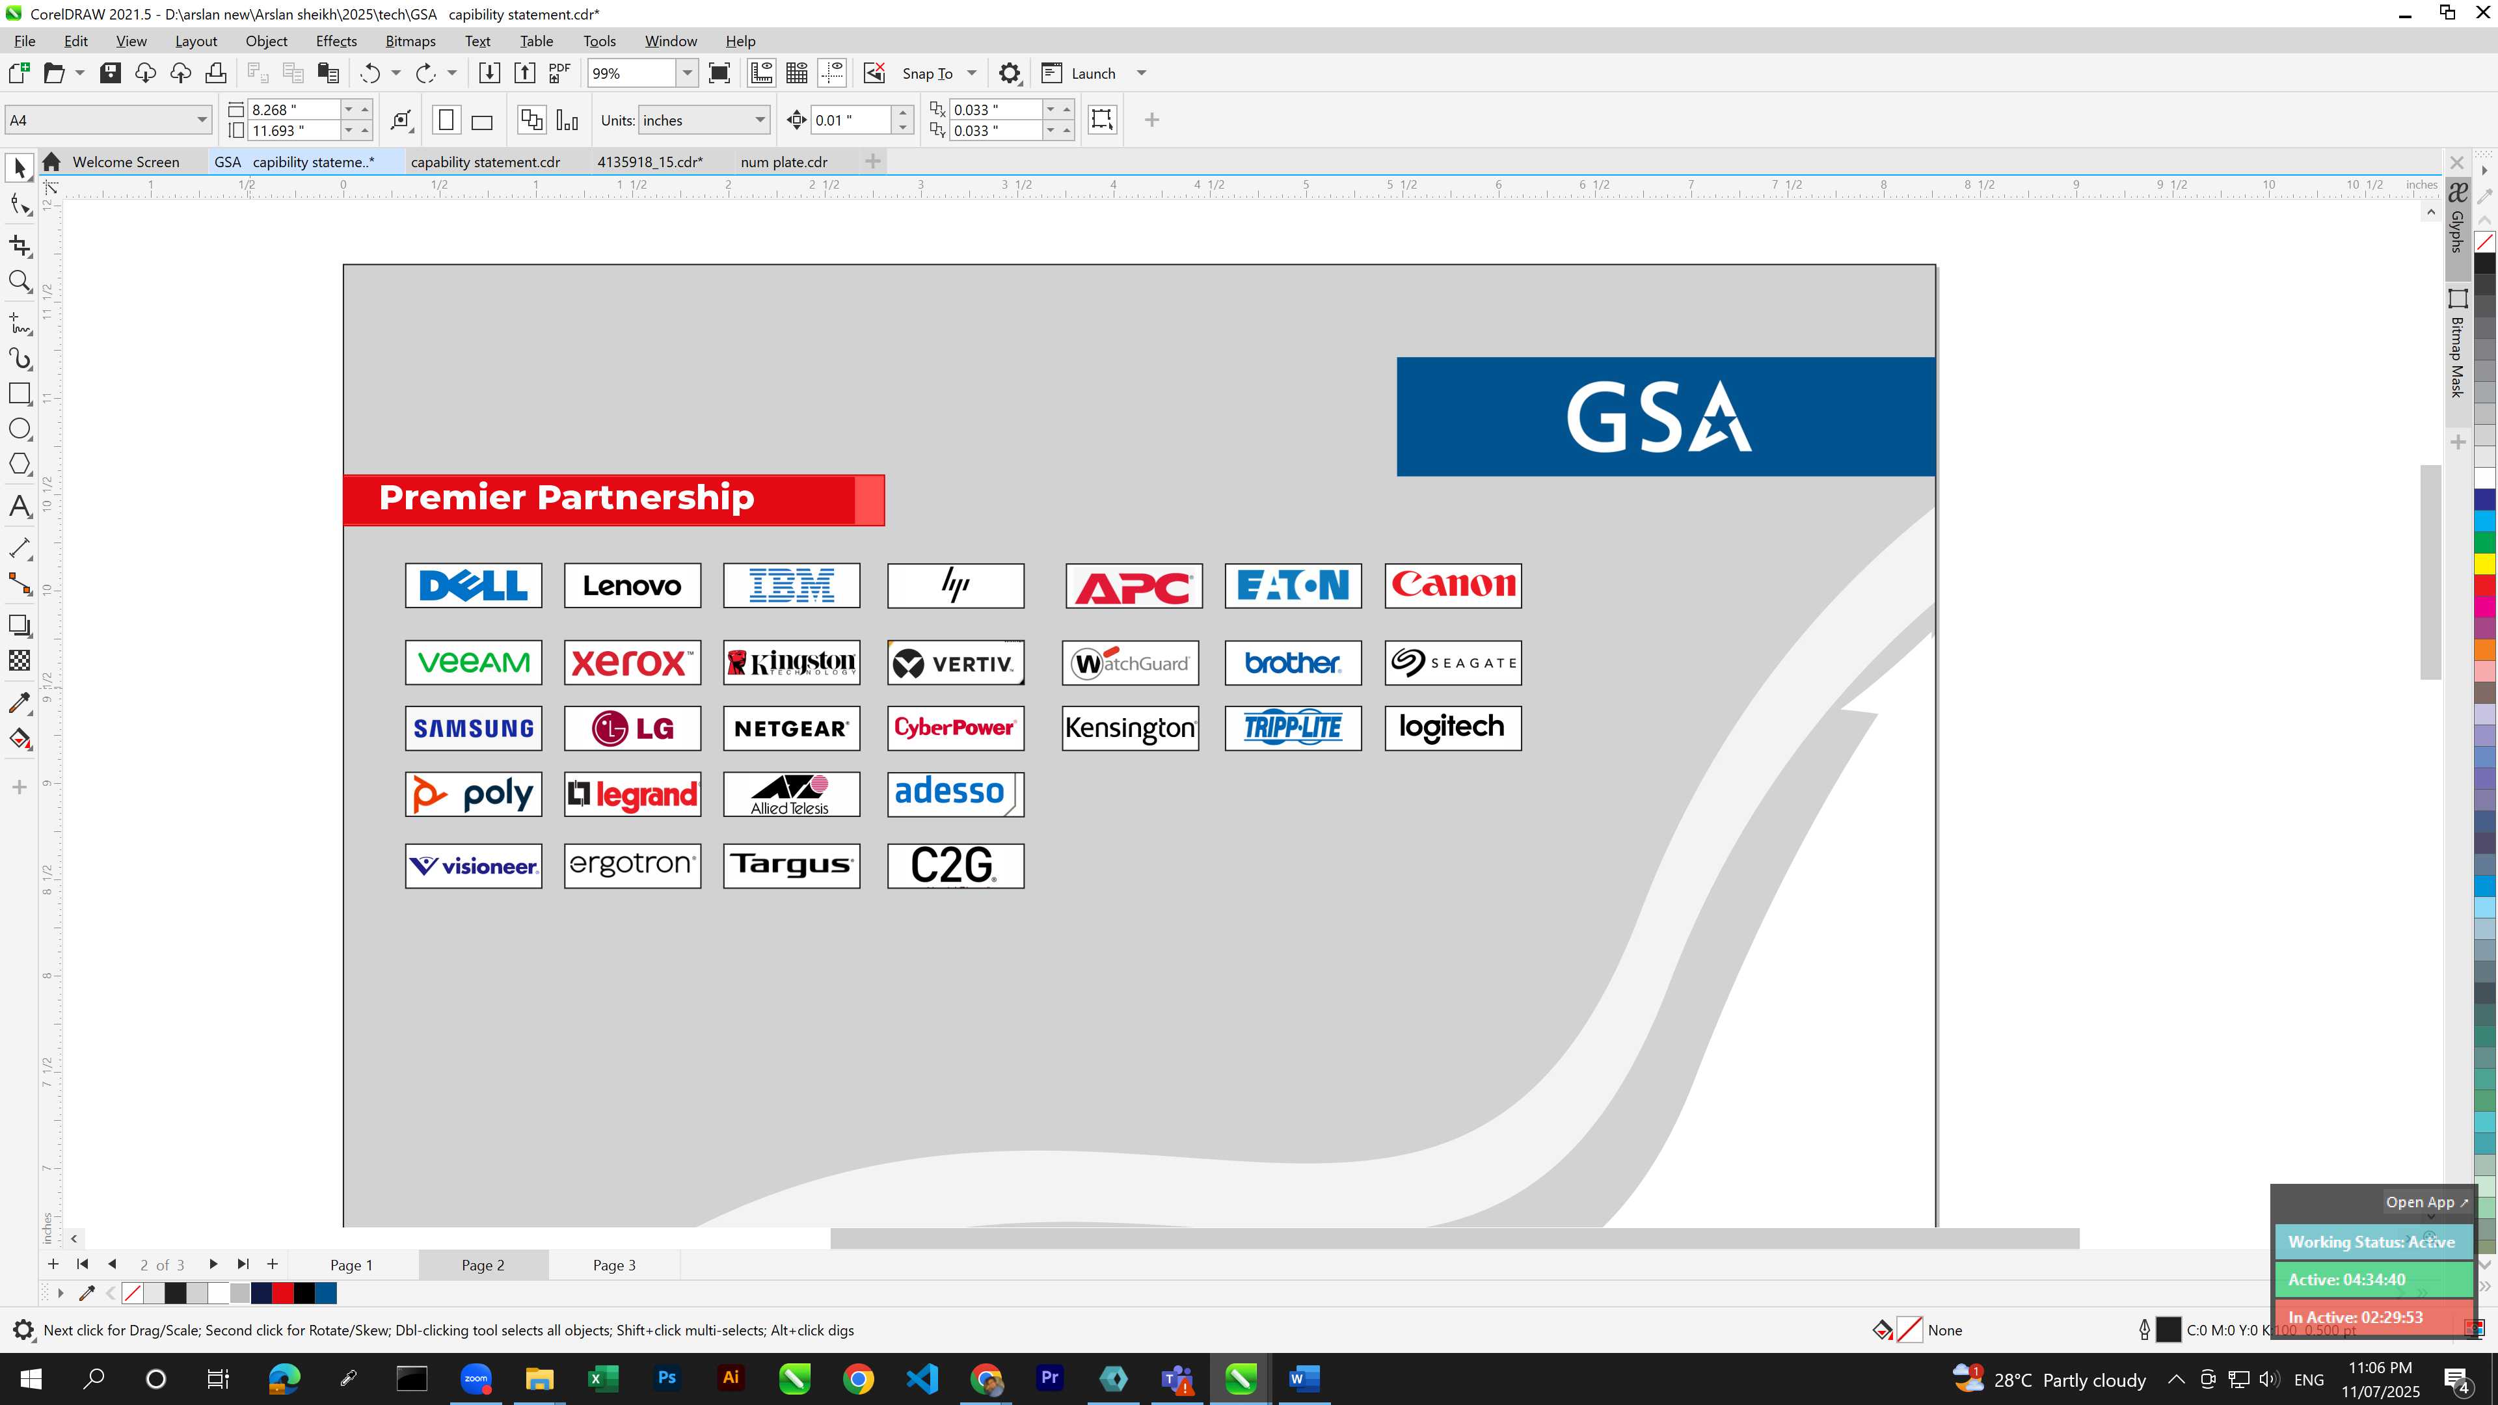
Task: Click the Publish to PDF icon
Action: (x=559, y=74)
